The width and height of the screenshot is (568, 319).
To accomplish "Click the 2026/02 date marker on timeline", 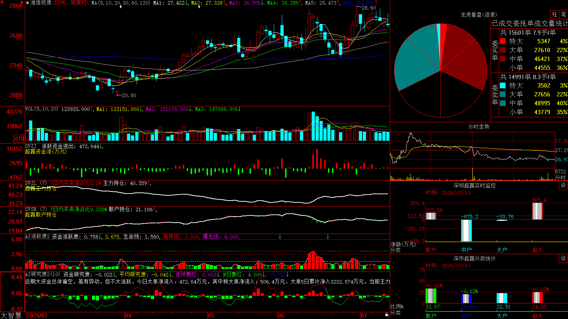I will [x=37, y=315].
